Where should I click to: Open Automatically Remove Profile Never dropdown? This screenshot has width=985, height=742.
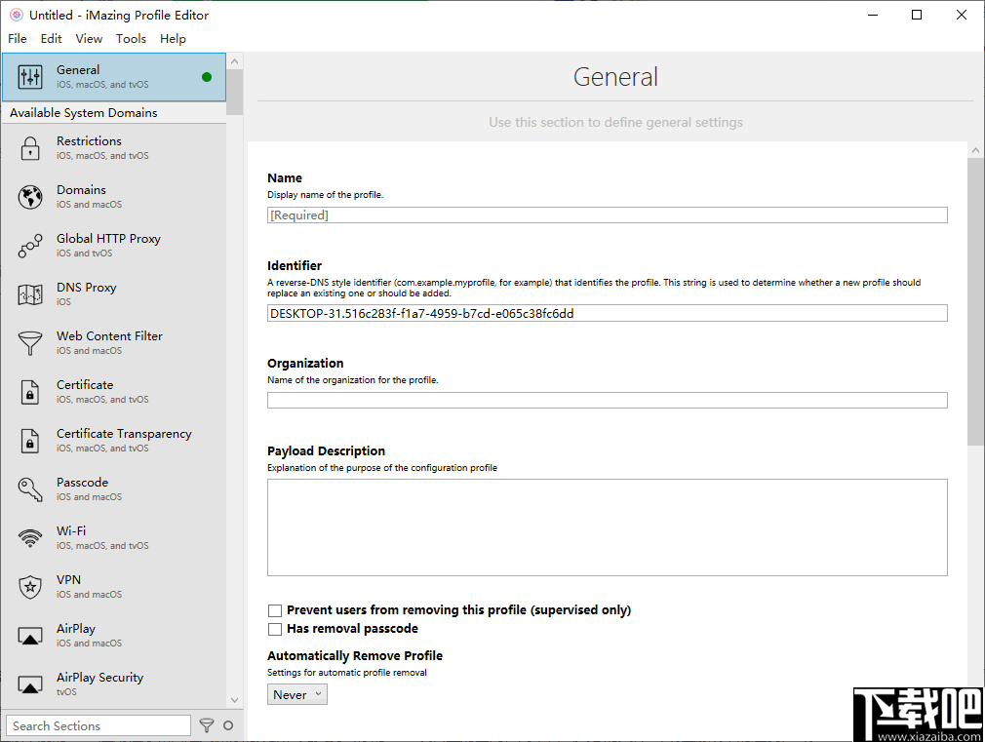click(x=297, y=694)
